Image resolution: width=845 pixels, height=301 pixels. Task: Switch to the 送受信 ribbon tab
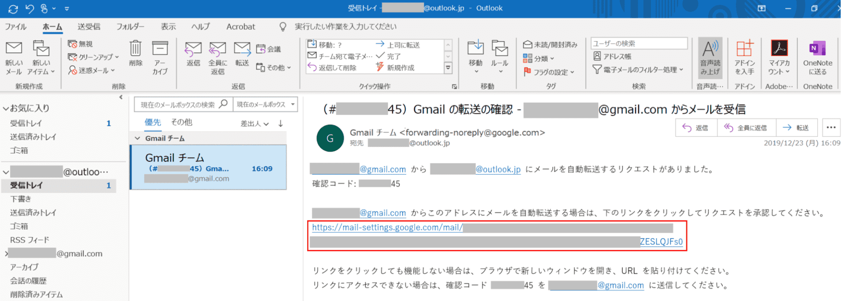click(x=89, y=26)
